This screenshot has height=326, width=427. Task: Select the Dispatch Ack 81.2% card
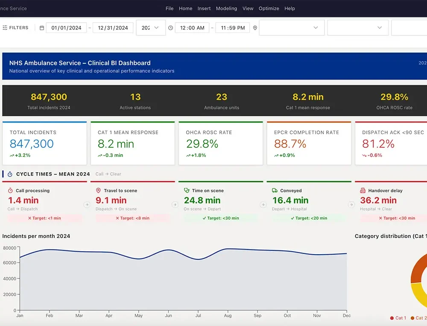(x=391, y=144)
